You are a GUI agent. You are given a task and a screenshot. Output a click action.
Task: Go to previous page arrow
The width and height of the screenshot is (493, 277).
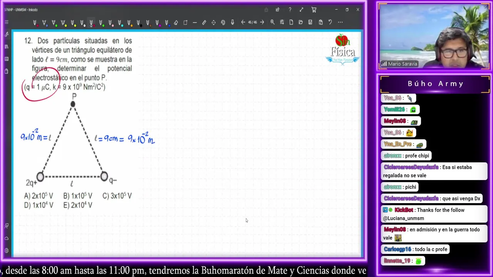point(243,22)
